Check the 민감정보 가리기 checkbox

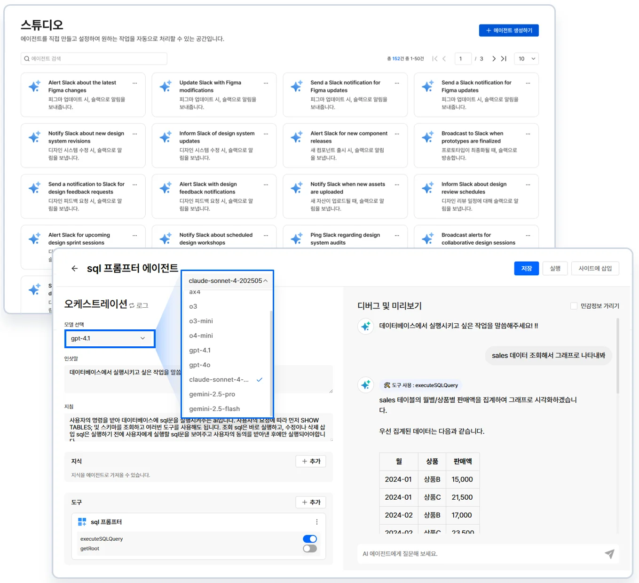(574, 306)
